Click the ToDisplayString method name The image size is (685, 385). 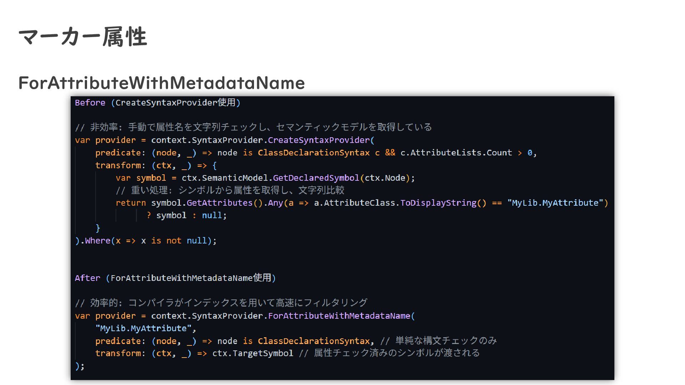pos(438,203)
